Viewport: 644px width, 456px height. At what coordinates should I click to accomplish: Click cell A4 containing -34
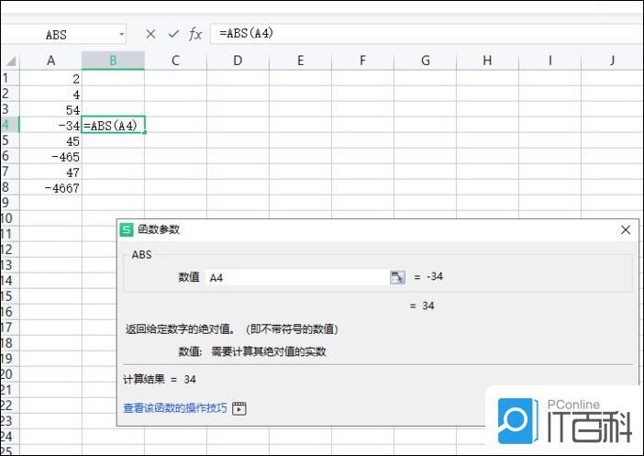[x=51, y=126]
